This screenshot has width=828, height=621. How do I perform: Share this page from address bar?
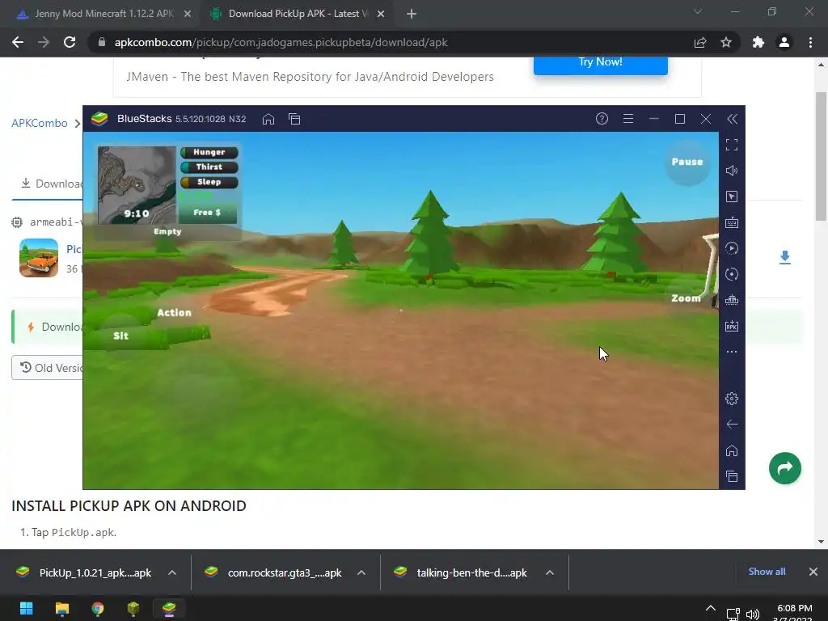pos(700,42)
